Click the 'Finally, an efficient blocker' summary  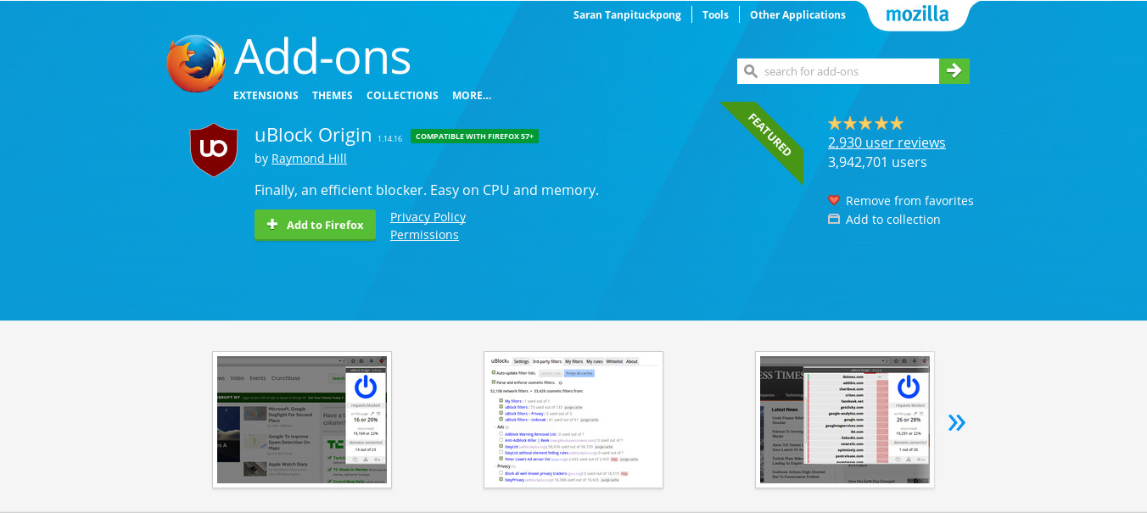427,190
